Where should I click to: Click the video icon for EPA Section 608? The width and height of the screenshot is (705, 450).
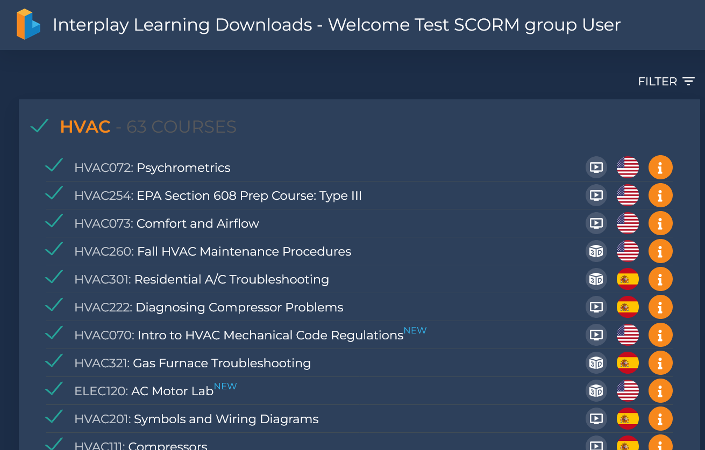click(596, 195)
